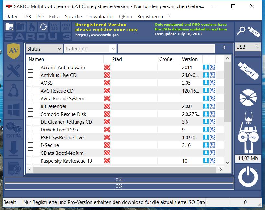Select the Utility wrench and screwdriver category
Screen dimensions: 265x210
coord(14,71)
